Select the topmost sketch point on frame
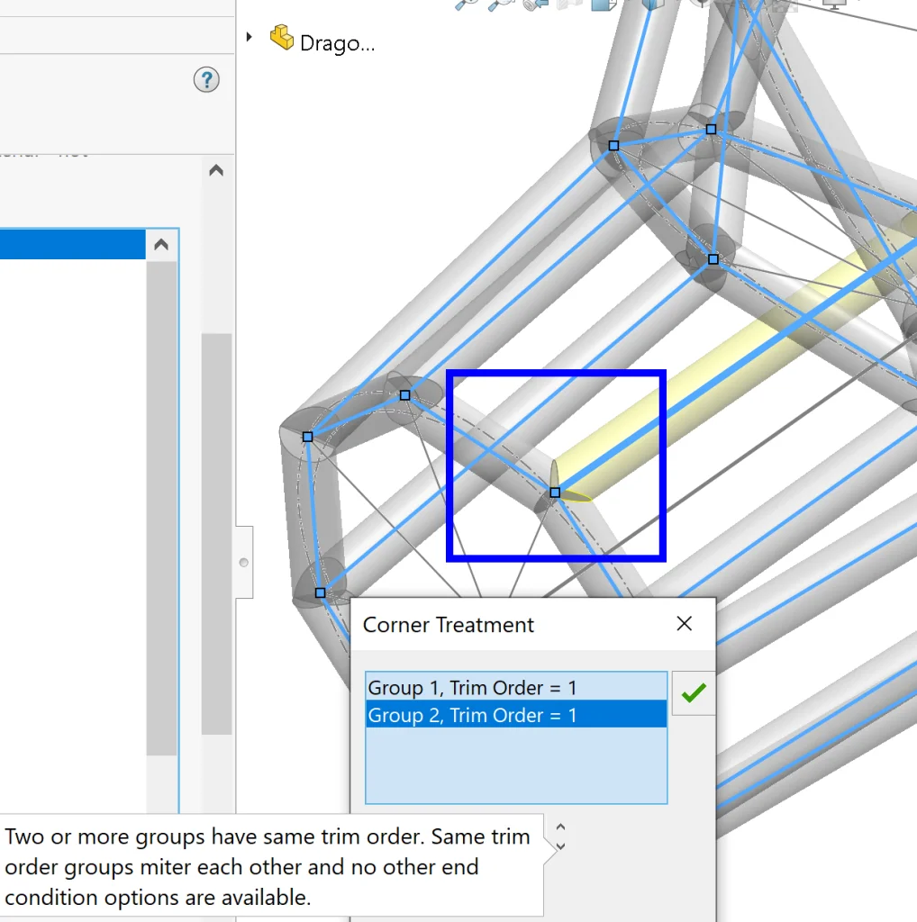The image size is (917, 922). 711,130
